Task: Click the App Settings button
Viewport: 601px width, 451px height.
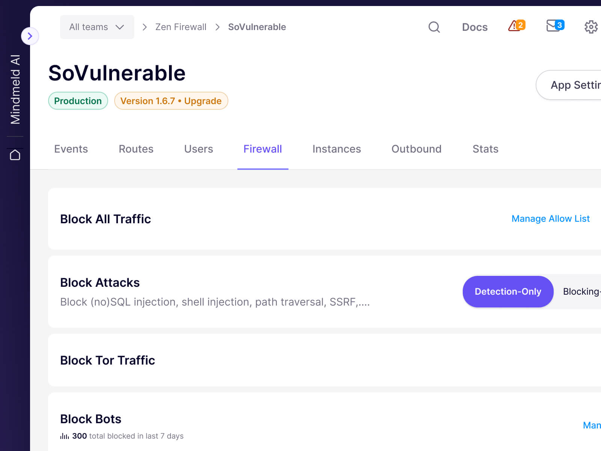Action: pyautogui.click(x=569, y=85)
